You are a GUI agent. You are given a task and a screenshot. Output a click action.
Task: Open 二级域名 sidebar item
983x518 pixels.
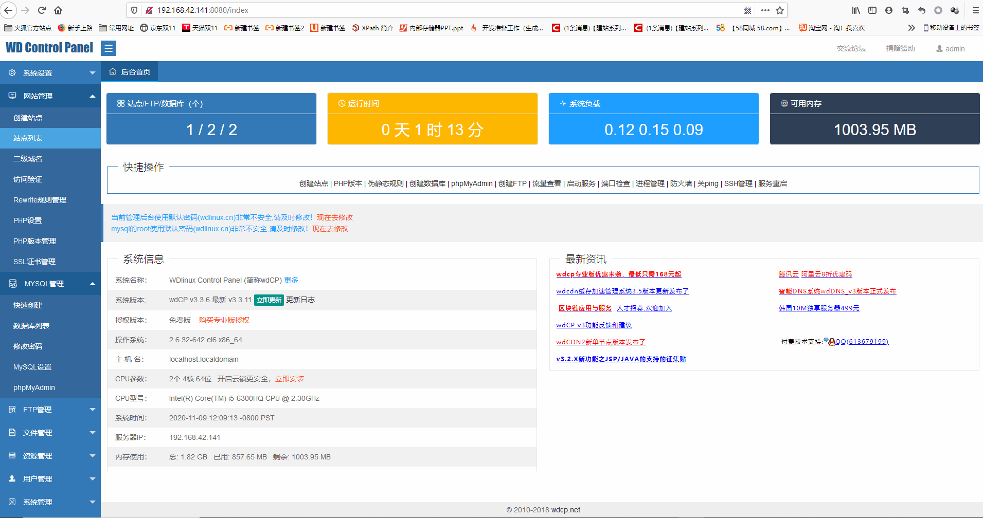[50, 159]
